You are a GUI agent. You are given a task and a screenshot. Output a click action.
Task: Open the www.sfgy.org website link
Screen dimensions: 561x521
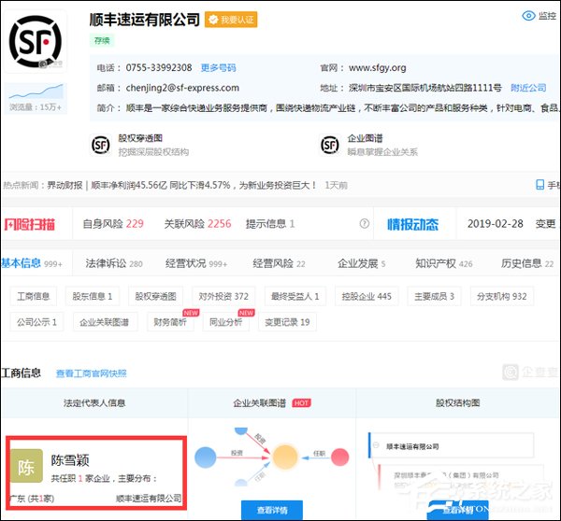tap(377, 67)
